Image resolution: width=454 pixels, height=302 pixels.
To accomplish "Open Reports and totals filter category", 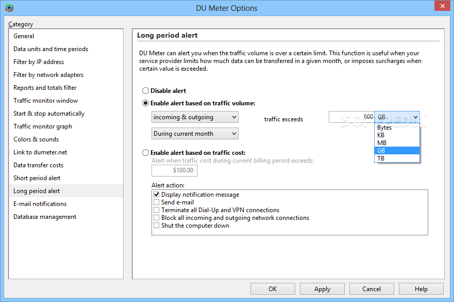I will pyautogui.click(x=66, y=88).
